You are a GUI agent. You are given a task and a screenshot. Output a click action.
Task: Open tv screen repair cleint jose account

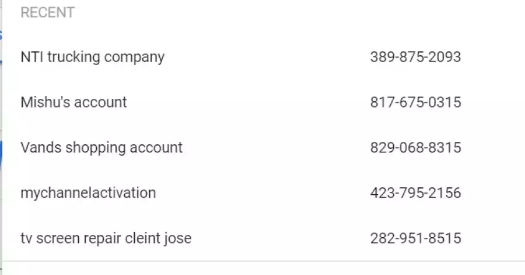106,238
